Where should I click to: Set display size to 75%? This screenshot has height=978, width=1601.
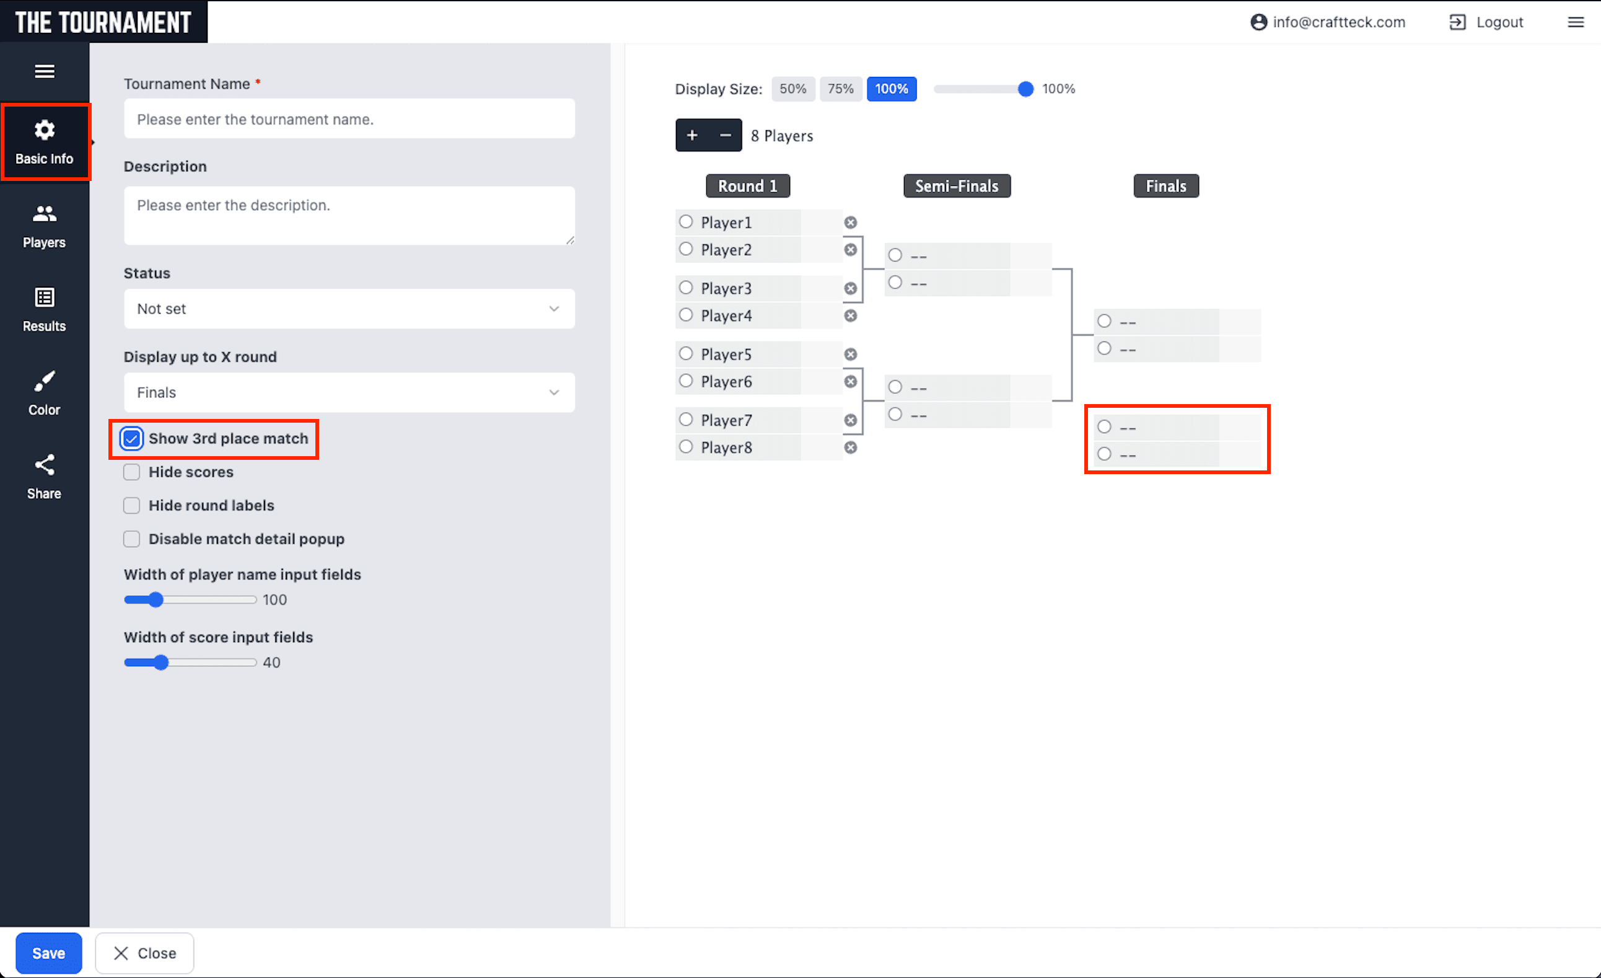pyautogui.click(x=840, y=89)
